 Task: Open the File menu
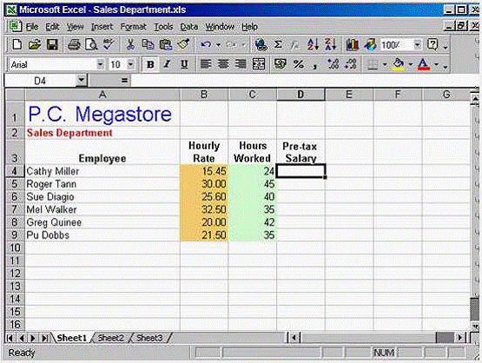[32, 27]
